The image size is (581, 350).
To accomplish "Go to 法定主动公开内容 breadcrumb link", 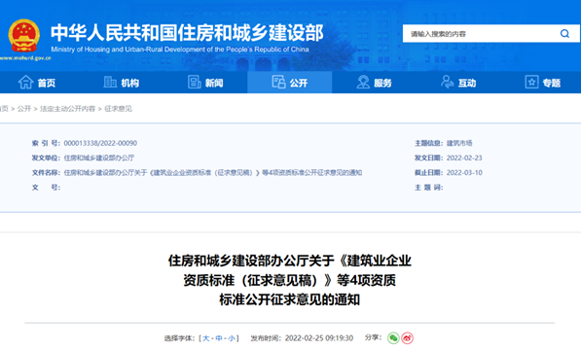I will [x=67, y=109].
